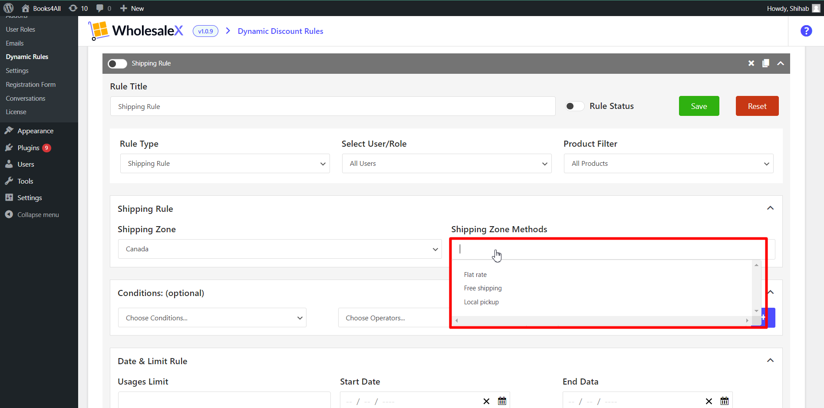The height and width of the screenshot is (408, 824).
Task: Click the Dynamic Discount Rules breadcrumb
Action: pyautogui.click(x=280, y=31)
